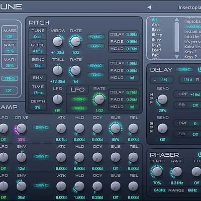
Task: Click the HPF SEND knob at 20%
Action: [162, 99]
